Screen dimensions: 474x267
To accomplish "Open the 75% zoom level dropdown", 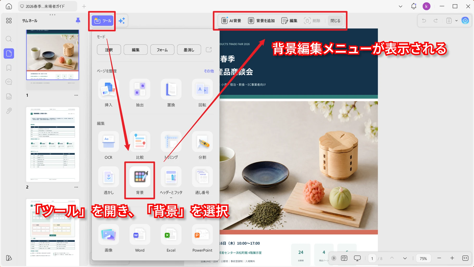I will coord(423,258).
